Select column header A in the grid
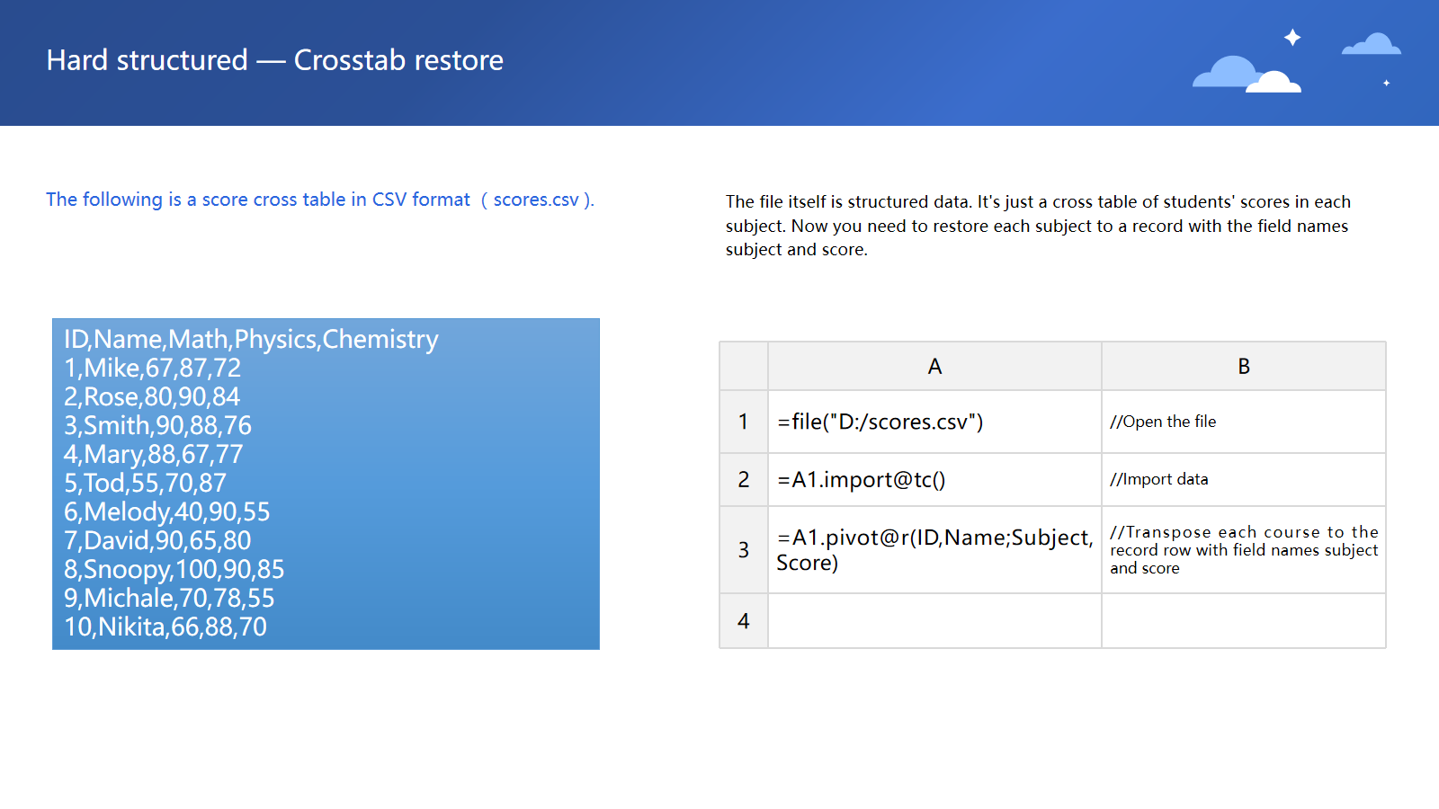Image resolution: width=1439 pixels, height=809 pixels. pos(934,367)
